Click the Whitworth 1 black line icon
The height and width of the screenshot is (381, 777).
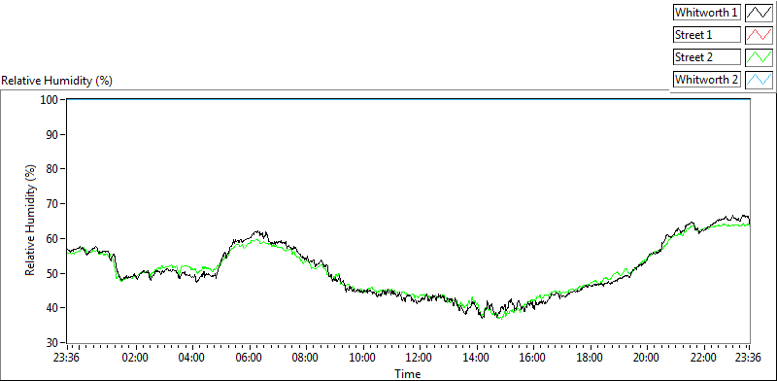760,13
